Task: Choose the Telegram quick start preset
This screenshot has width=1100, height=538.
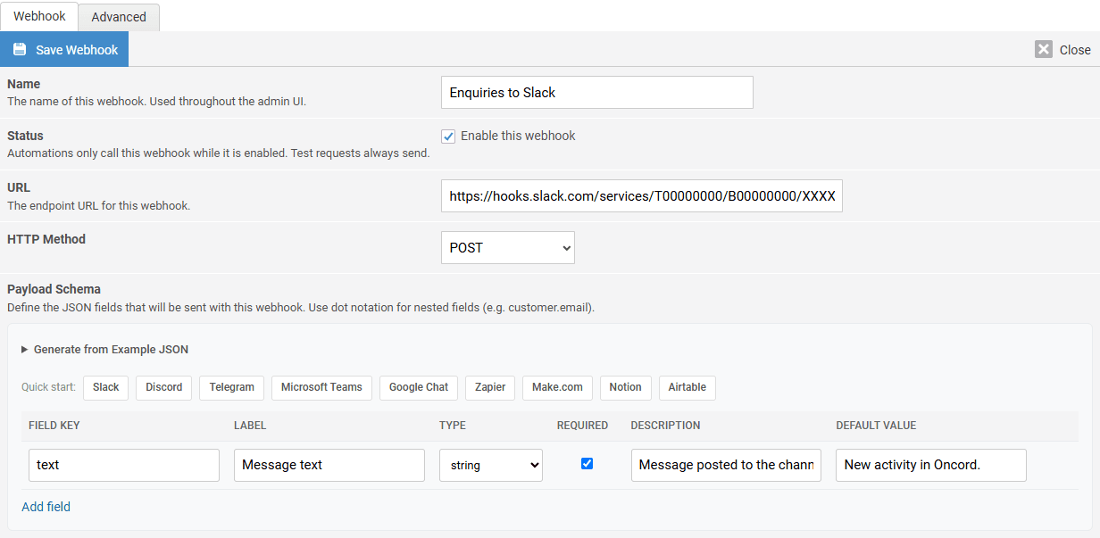Action: pyautogui.click(x=232, y=387)
